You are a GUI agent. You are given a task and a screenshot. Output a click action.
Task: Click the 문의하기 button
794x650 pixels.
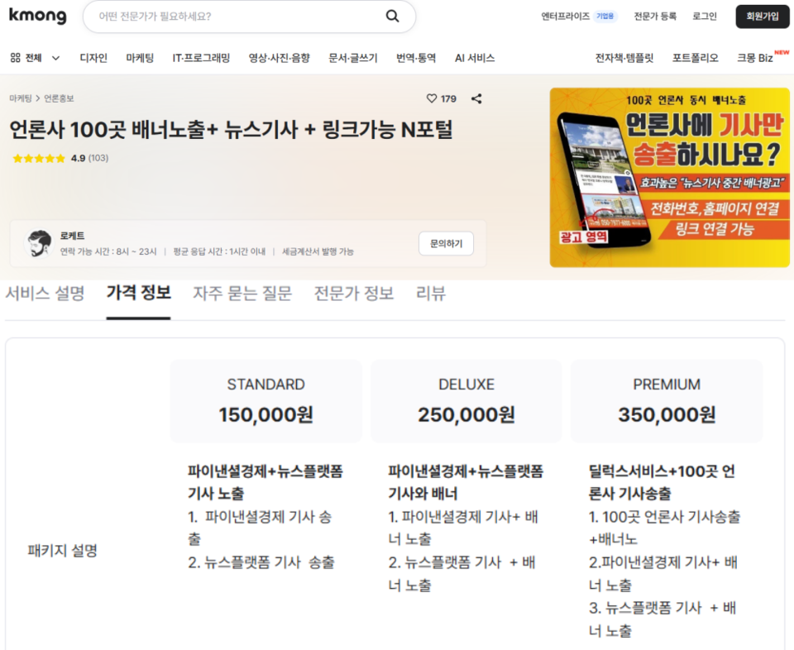(x=446, y=243)
